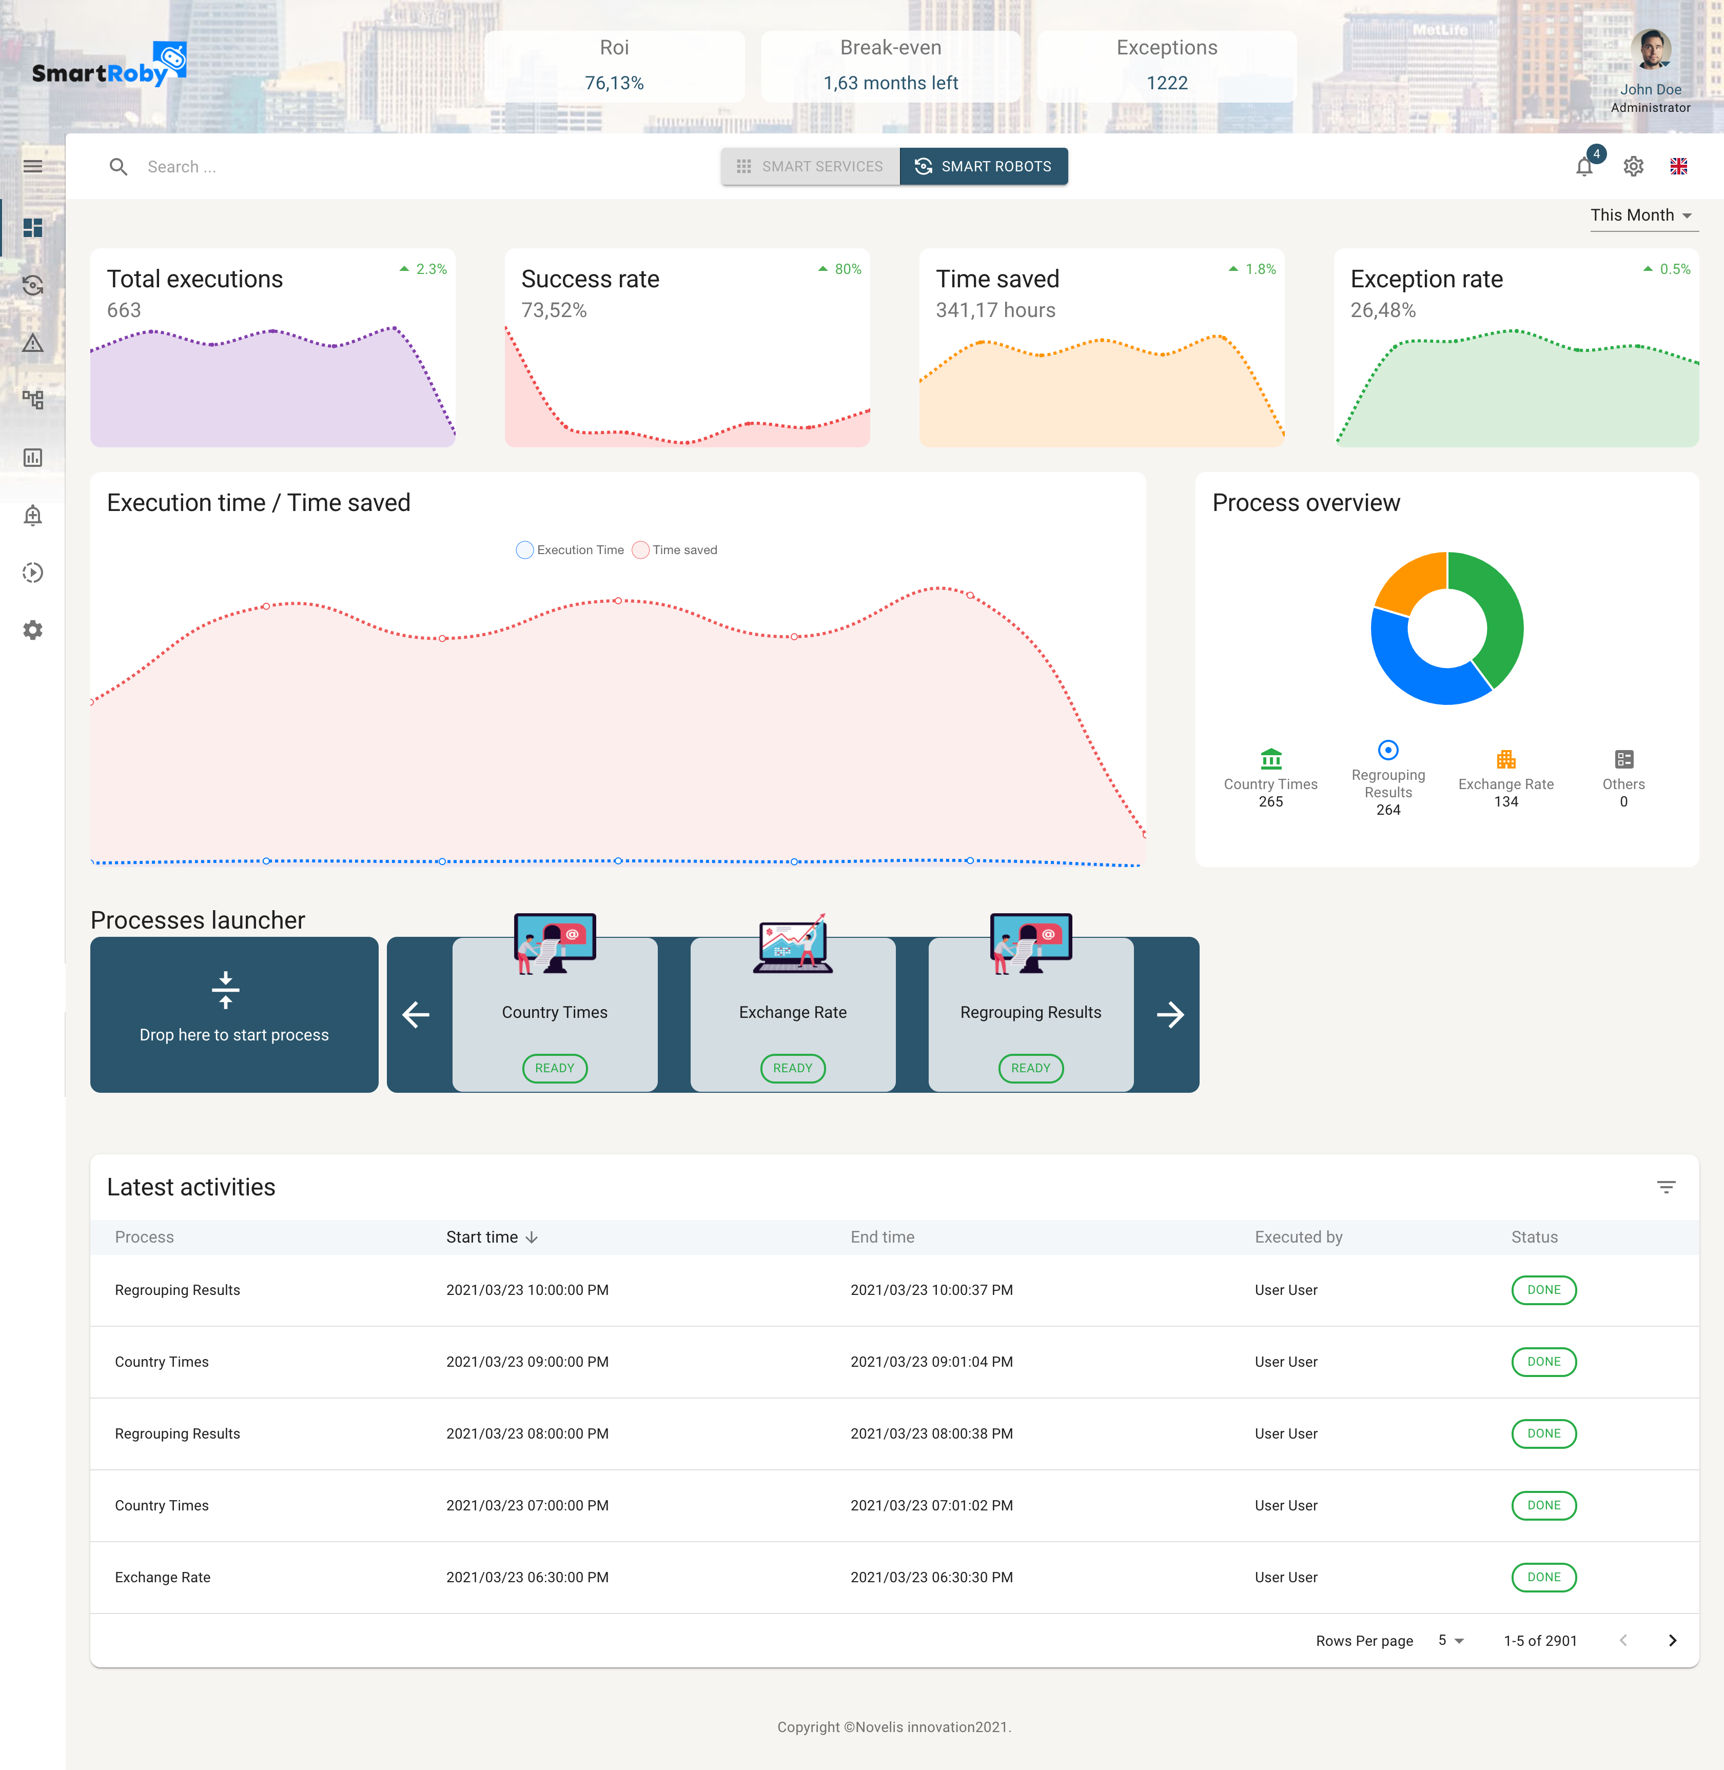Open settings gear in top bar
This screenshot has width=1724, height=1770.
1634,167
